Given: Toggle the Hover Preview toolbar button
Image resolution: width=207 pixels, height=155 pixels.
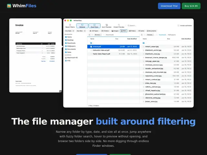Looking at the screenshot, I should 119,26.
